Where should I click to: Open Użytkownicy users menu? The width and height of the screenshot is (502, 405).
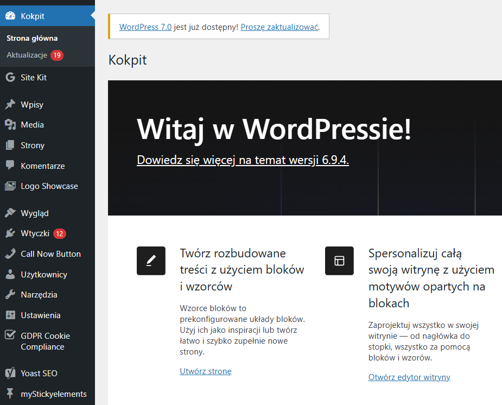47,274
